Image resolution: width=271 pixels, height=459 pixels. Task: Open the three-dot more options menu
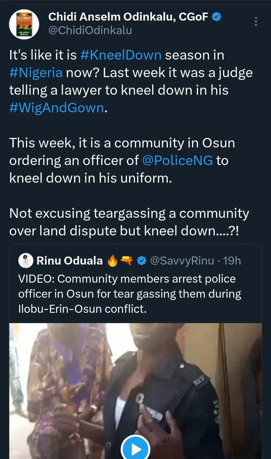(x=256, y=21)
